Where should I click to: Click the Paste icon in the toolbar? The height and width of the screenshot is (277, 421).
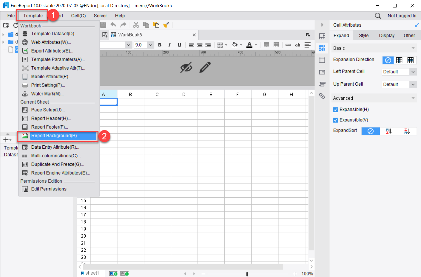click(156, 25)
